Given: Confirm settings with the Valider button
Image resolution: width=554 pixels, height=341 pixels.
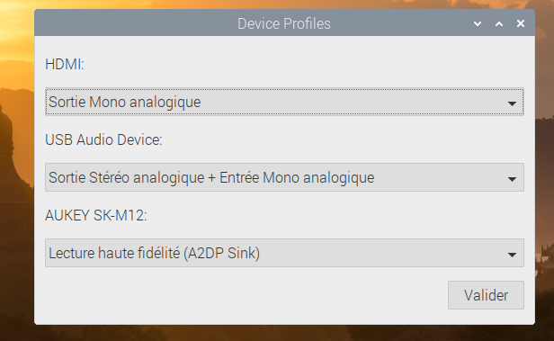Looking at the screenshot, I should click(486, 295).
